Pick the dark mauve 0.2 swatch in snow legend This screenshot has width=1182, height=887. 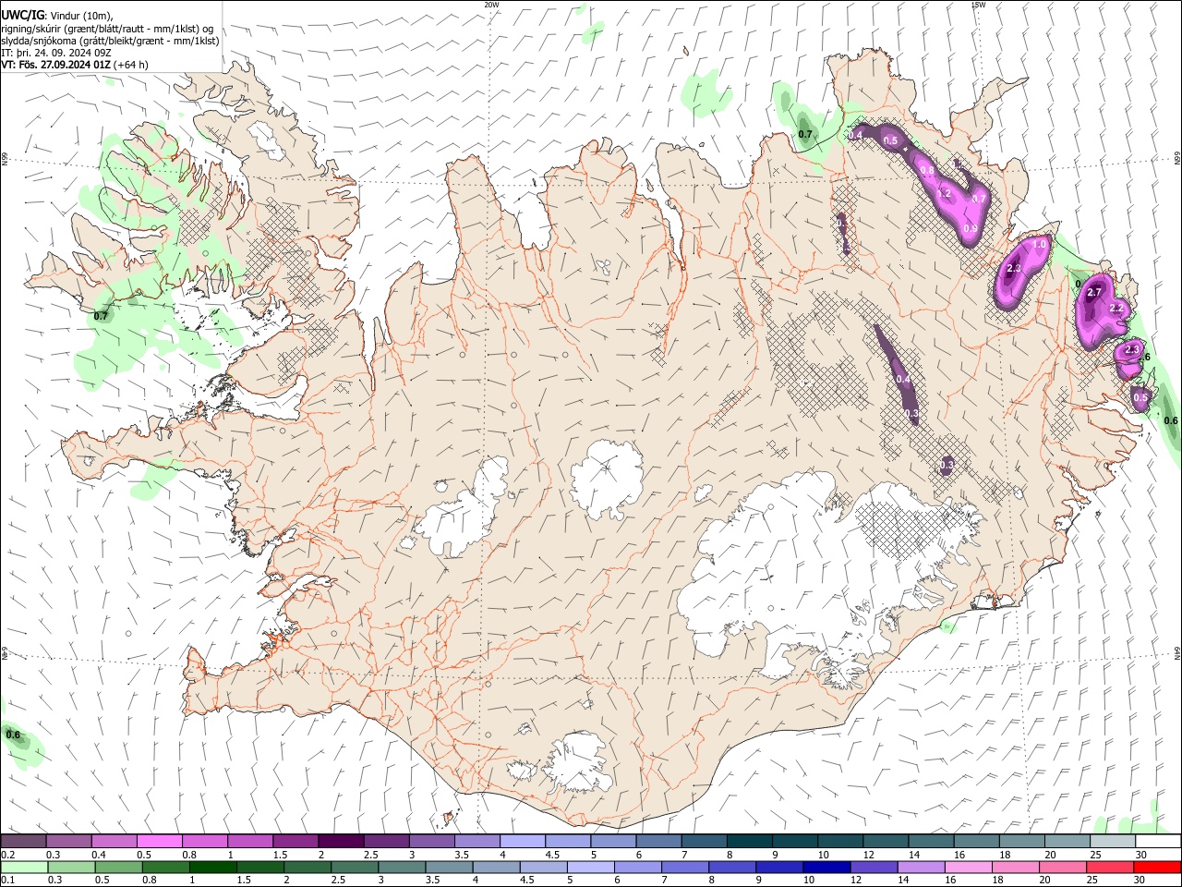(x=23, y=841)
